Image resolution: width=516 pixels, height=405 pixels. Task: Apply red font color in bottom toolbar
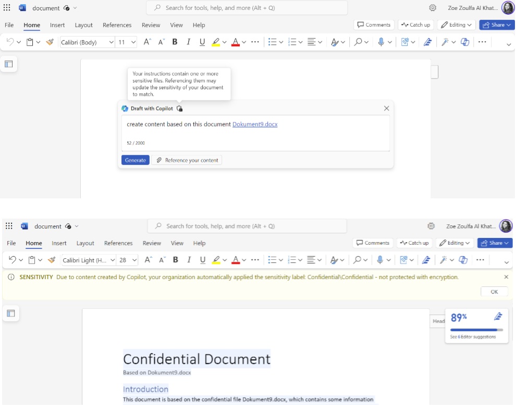236,260
